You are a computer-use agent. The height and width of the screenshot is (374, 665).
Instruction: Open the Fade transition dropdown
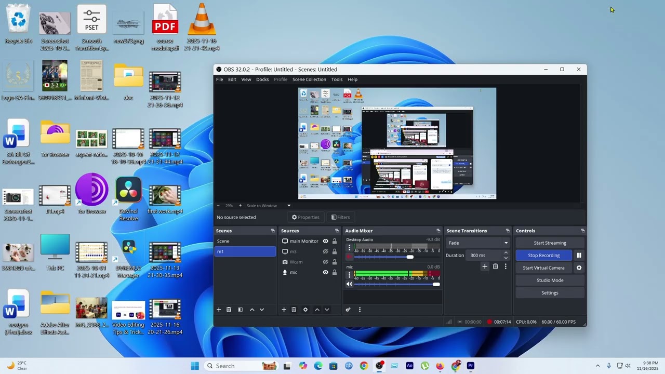point(478,243)
